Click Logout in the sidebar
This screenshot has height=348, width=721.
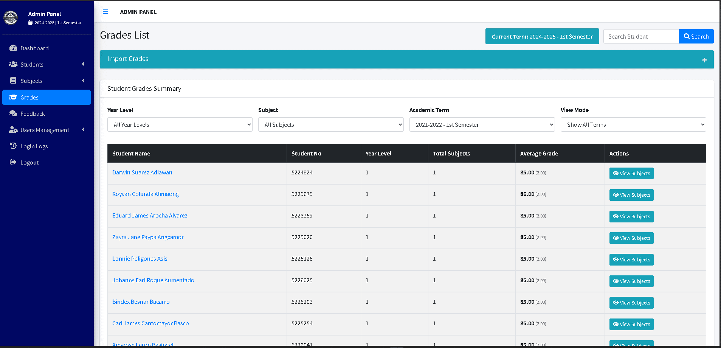47,162
